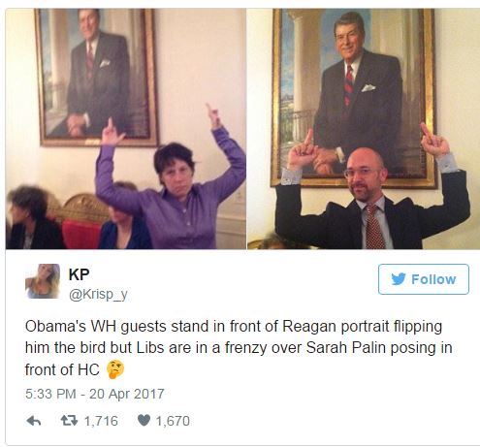The width and height of the screenshot is (480, 447).
Task: Click the Follow button
Action: 424,279
